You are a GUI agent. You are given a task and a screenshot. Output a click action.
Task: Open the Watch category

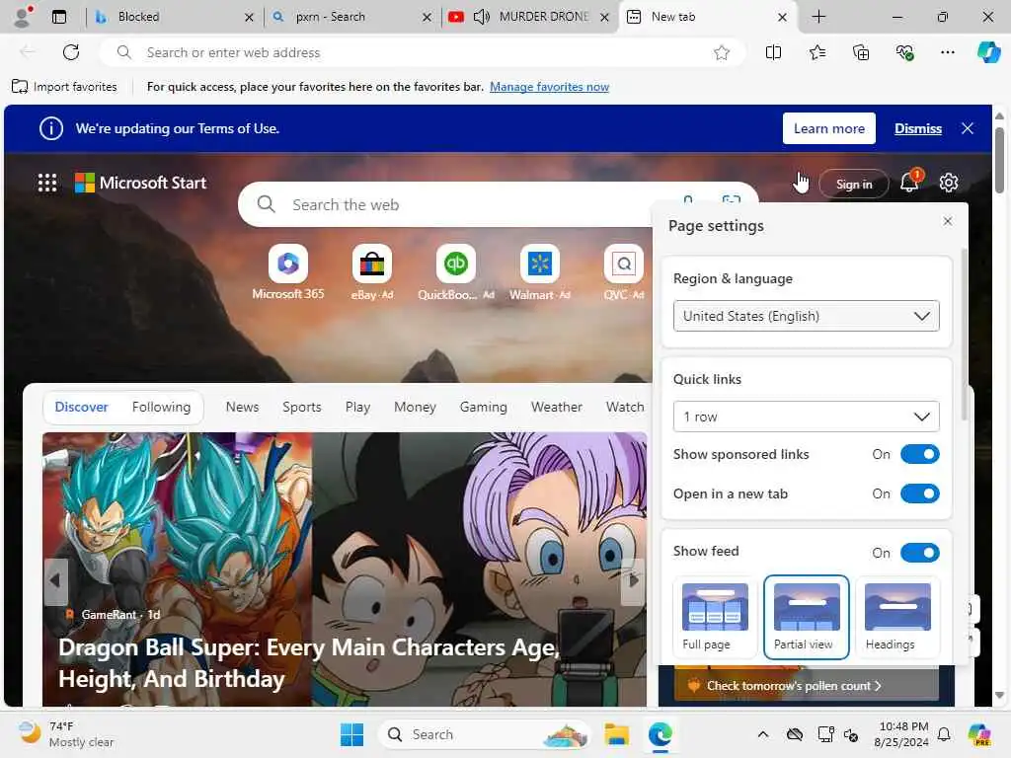point(625,407)
